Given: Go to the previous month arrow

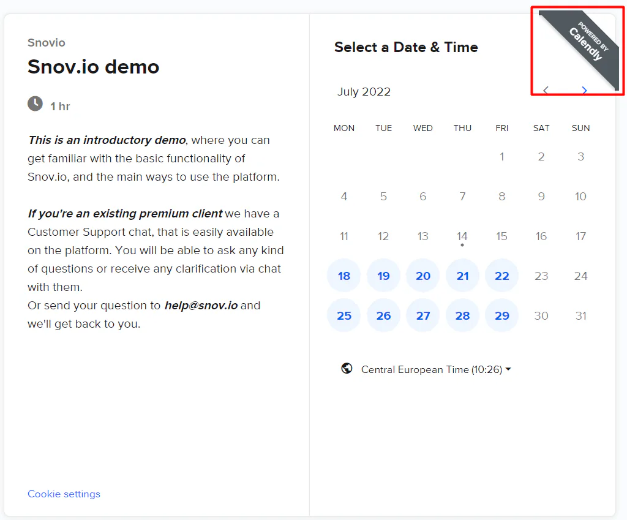Looking at the screenshot, I should pyautogui.click(x=546, y=91).
